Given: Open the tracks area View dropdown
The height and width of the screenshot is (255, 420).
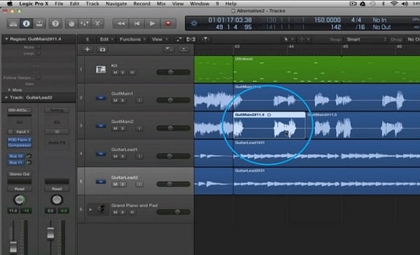Looking at the screenshot, I should [160, 39].
